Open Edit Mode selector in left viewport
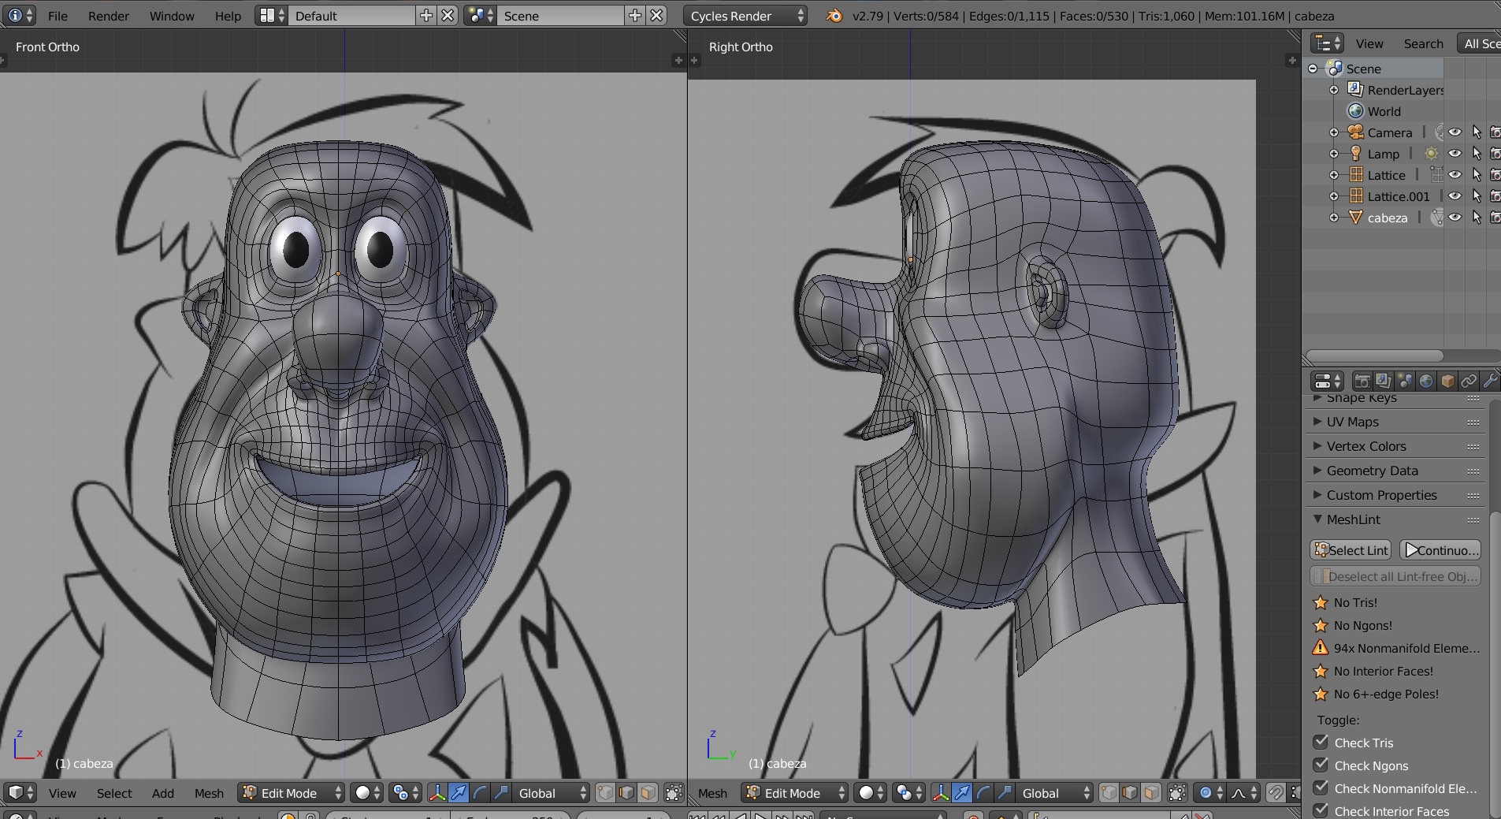 tap(292, 793)
